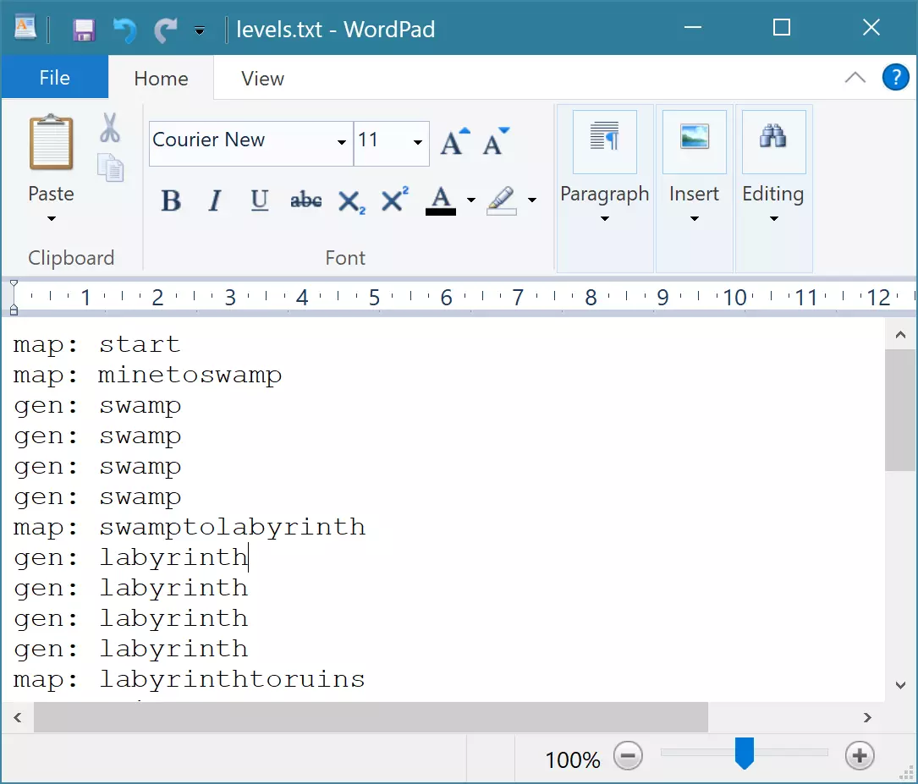Grow font size with the enlarge icon

(454, 141)
